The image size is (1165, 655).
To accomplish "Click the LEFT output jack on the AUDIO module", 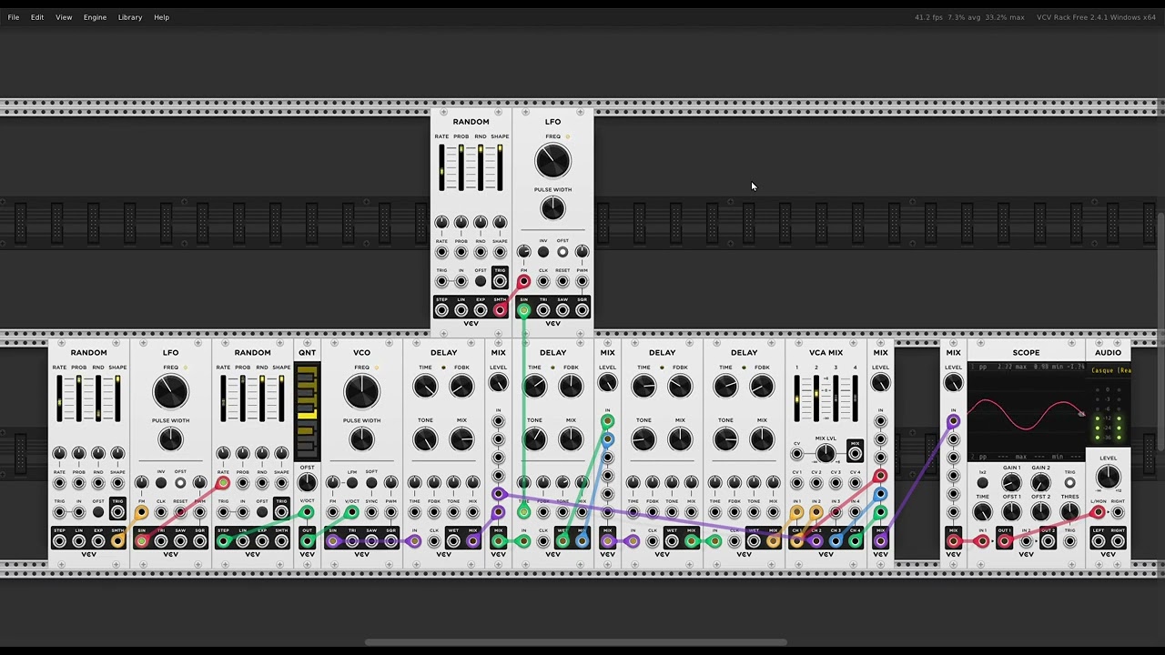I will pos(1099,541).
